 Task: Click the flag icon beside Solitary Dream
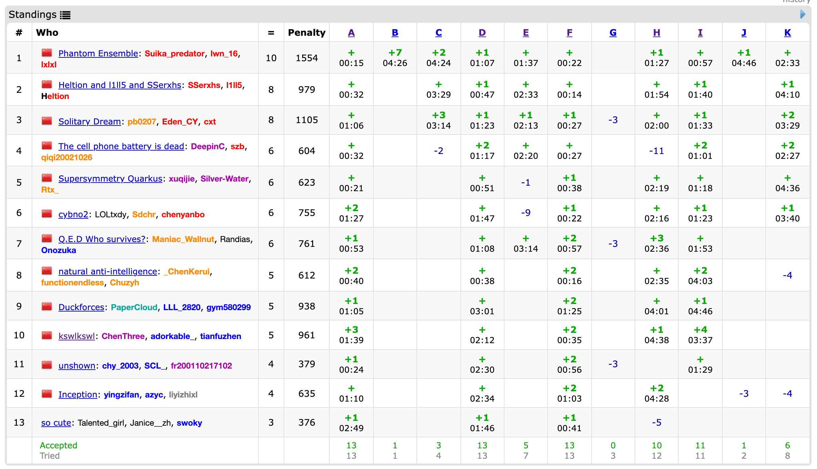tap(47, 121)
